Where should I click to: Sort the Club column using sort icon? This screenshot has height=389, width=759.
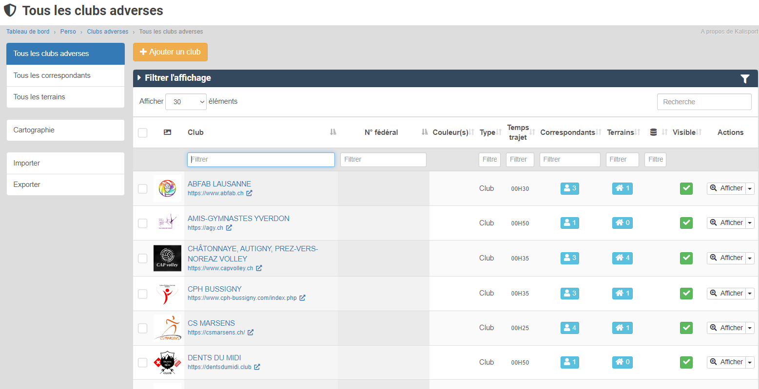click(x=333, y=132)
